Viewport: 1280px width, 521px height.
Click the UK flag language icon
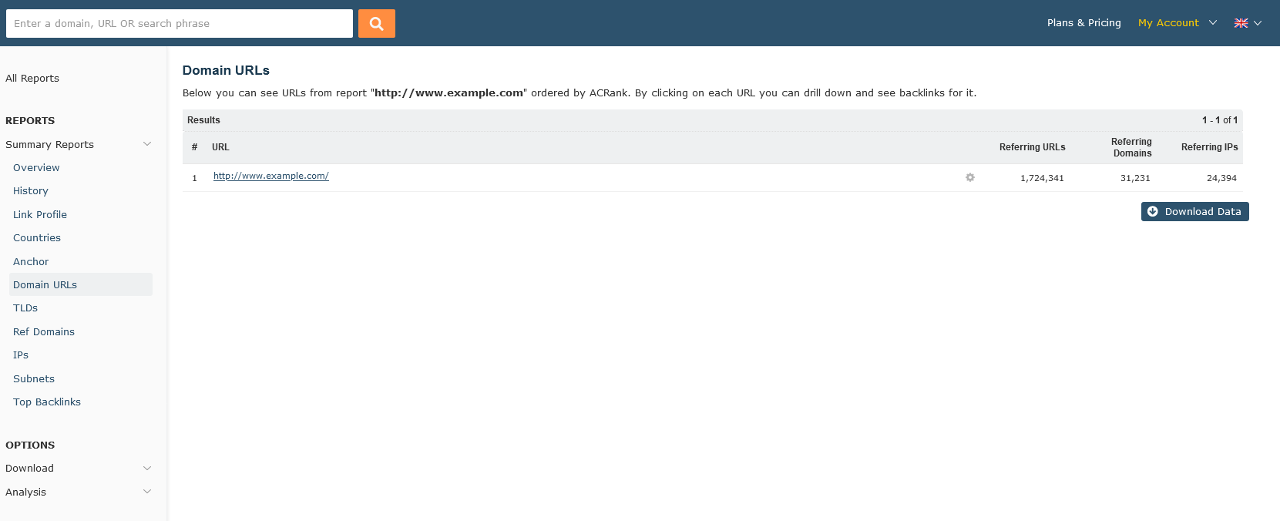coord(1241,23)
